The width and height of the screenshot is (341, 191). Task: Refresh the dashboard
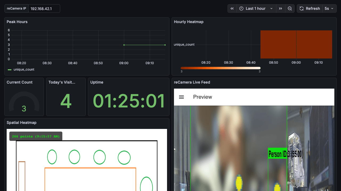click(x=310, y=8)
